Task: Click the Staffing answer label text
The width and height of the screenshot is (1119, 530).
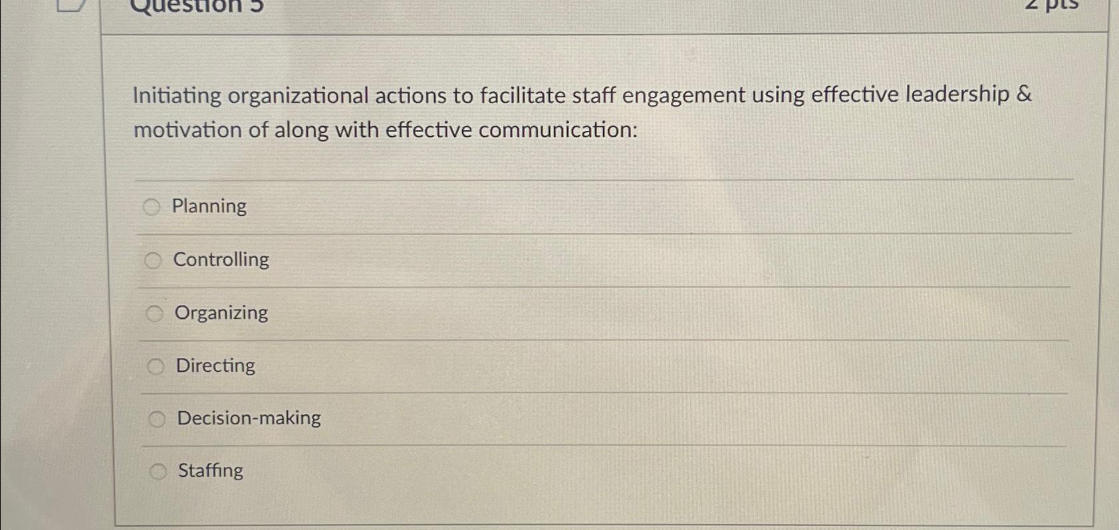Action: (x=209, y=471)
